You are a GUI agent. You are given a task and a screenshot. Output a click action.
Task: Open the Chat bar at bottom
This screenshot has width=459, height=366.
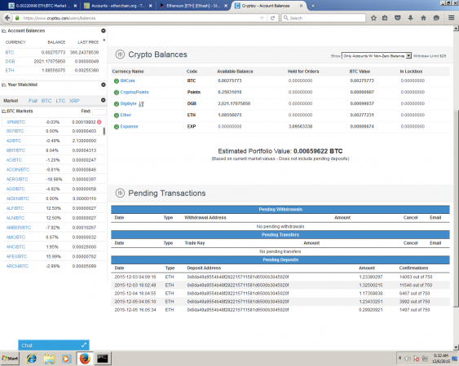pyautogui.click(x=54, y=346)
